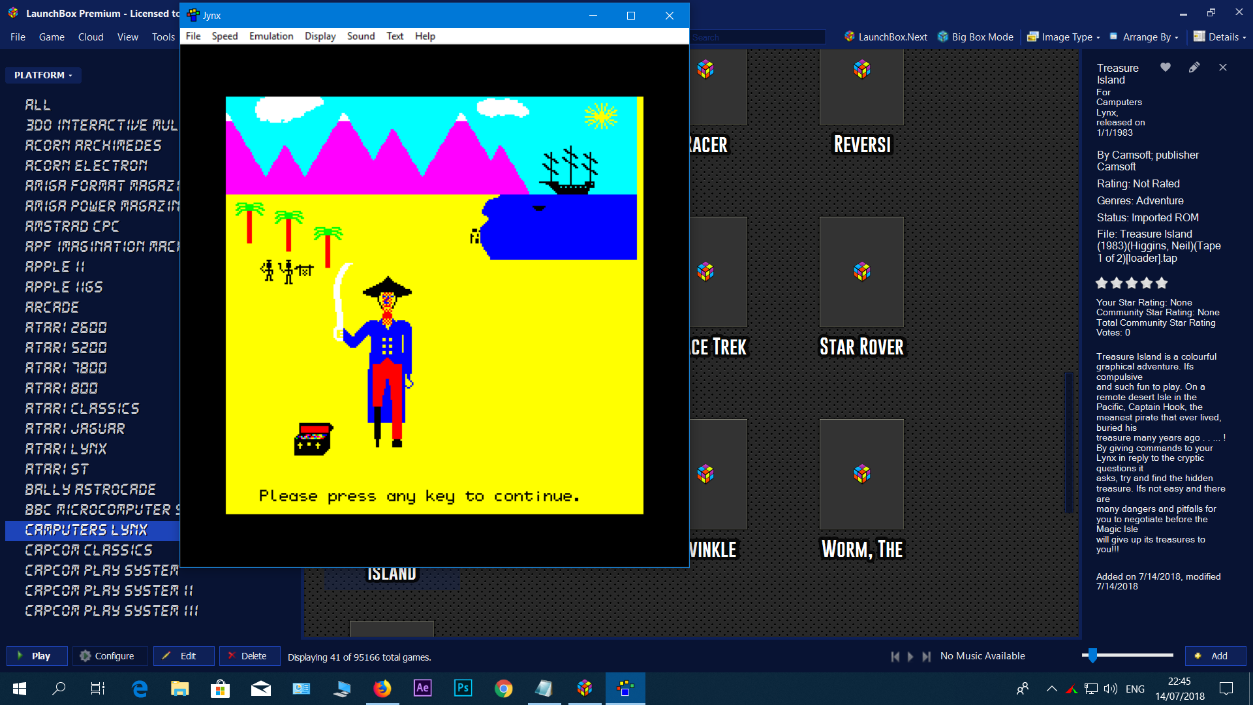Open the LaunchBox File menu
The image size is (1253, 705).
coord(18,37)
